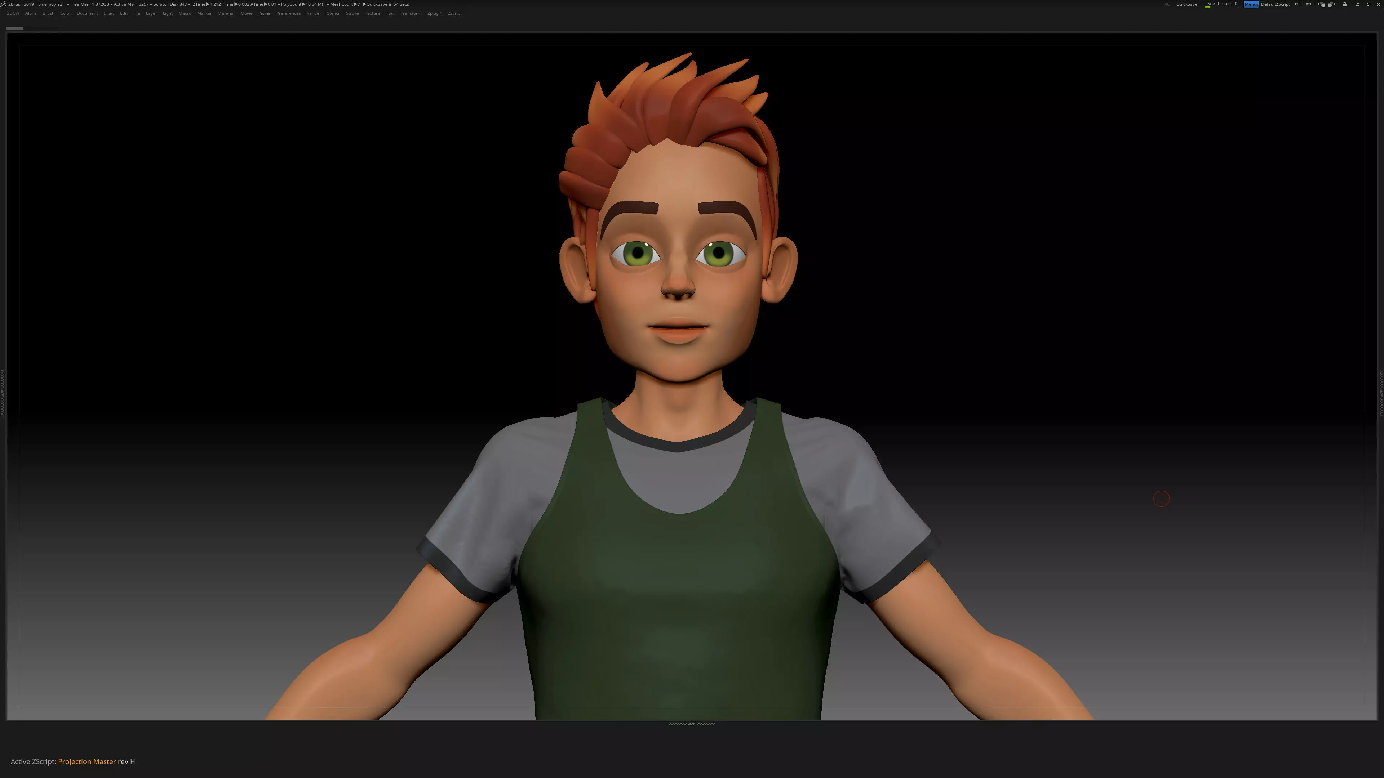This screenshot has height=778, width=1384.
Task: Expand the right tray divider handle
Action: pos(1381,394)
